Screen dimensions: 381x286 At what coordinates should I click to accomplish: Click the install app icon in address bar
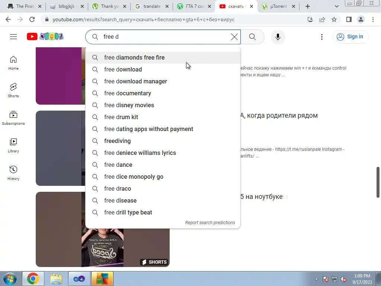(310, 19)
